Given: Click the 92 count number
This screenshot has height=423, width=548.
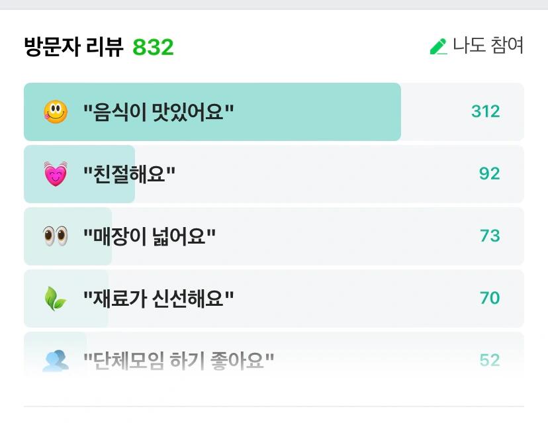Looking at the screenshot, I should click(489, 173).
